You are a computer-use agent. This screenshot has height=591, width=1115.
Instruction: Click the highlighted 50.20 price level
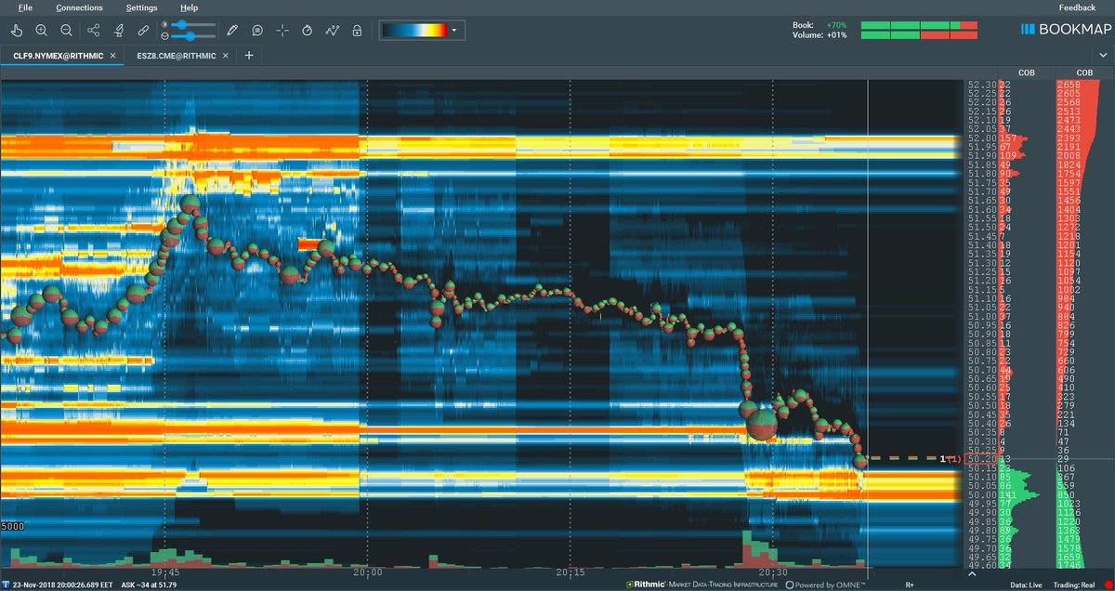981,459
